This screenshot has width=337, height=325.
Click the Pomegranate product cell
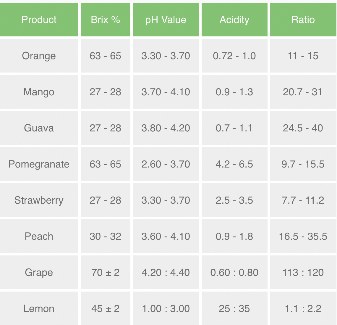(x=39, y=164)
